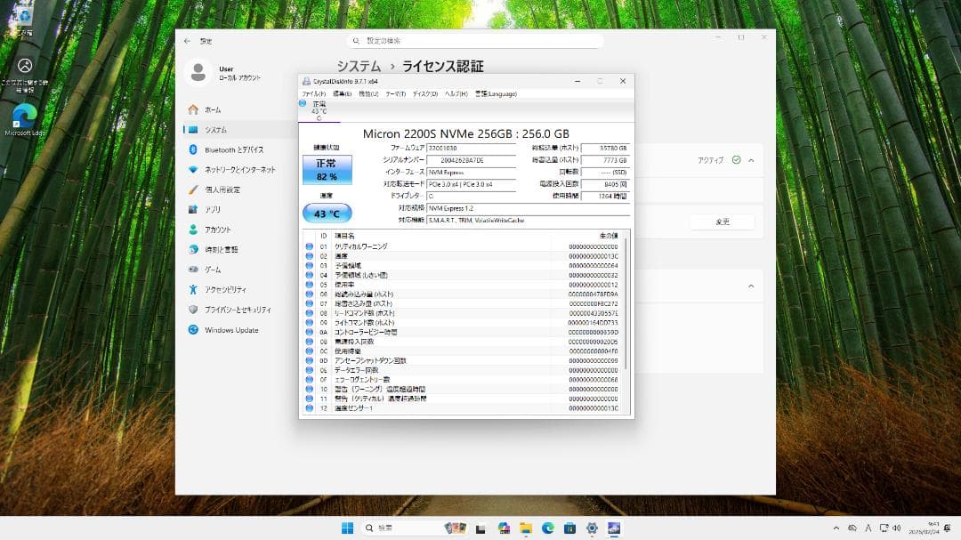
Task: Click status circle for ID 05 使用率 row
Action: [x=310, y=285]
